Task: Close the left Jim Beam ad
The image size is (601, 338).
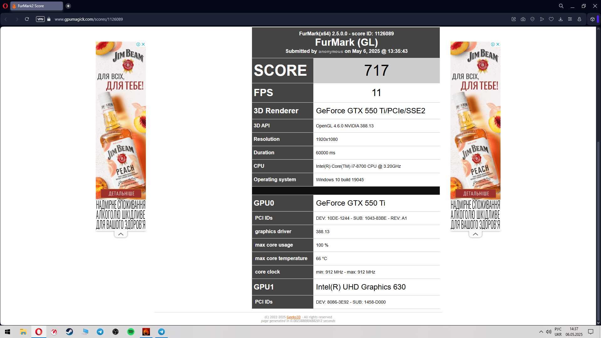Action: [143, 44]
